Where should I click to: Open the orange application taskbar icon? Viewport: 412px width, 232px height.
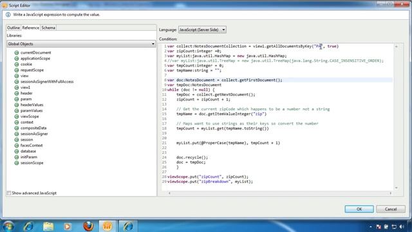click(x=108, y=226)
